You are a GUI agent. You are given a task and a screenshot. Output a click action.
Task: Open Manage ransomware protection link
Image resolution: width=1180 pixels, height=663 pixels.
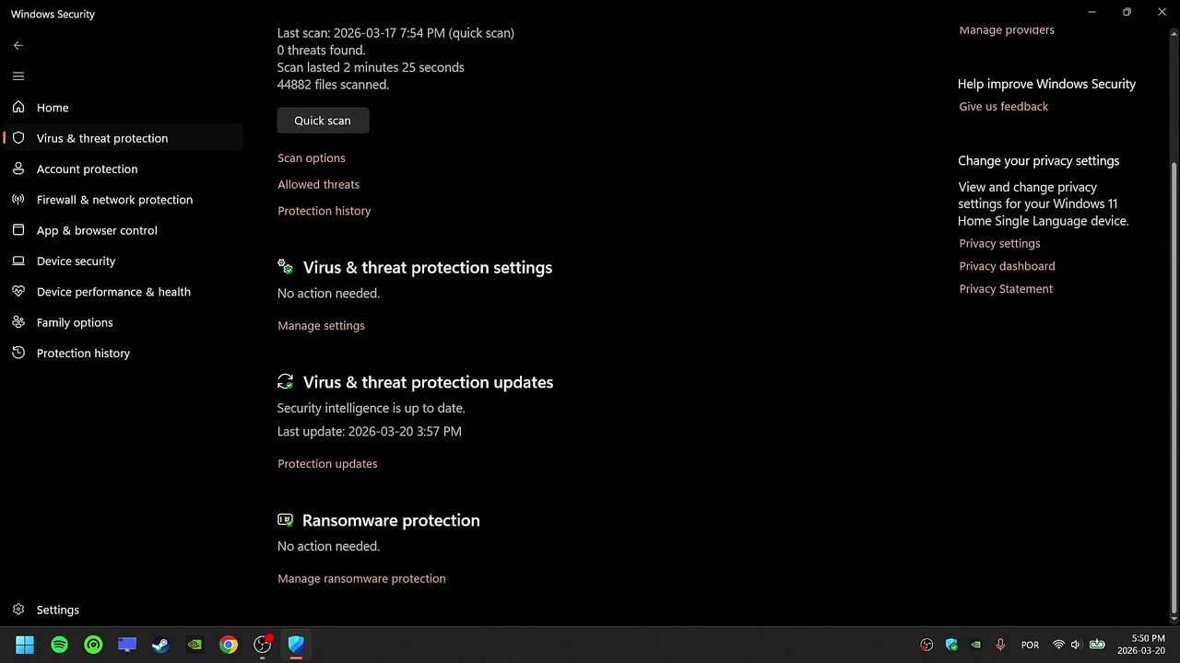(361, 579)
